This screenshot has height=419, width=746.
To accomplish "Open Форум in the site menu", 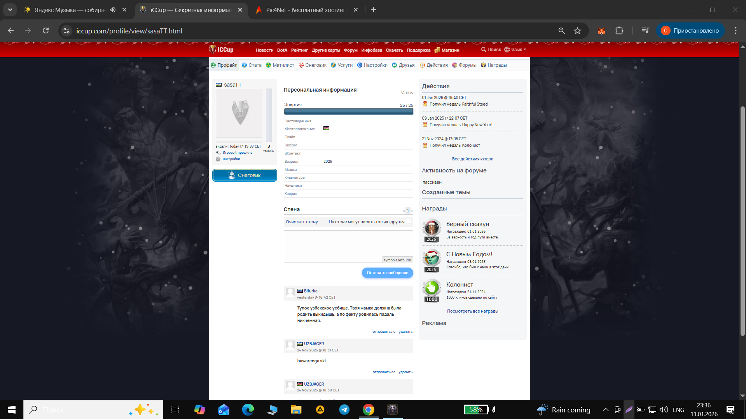I will [351, 50].
